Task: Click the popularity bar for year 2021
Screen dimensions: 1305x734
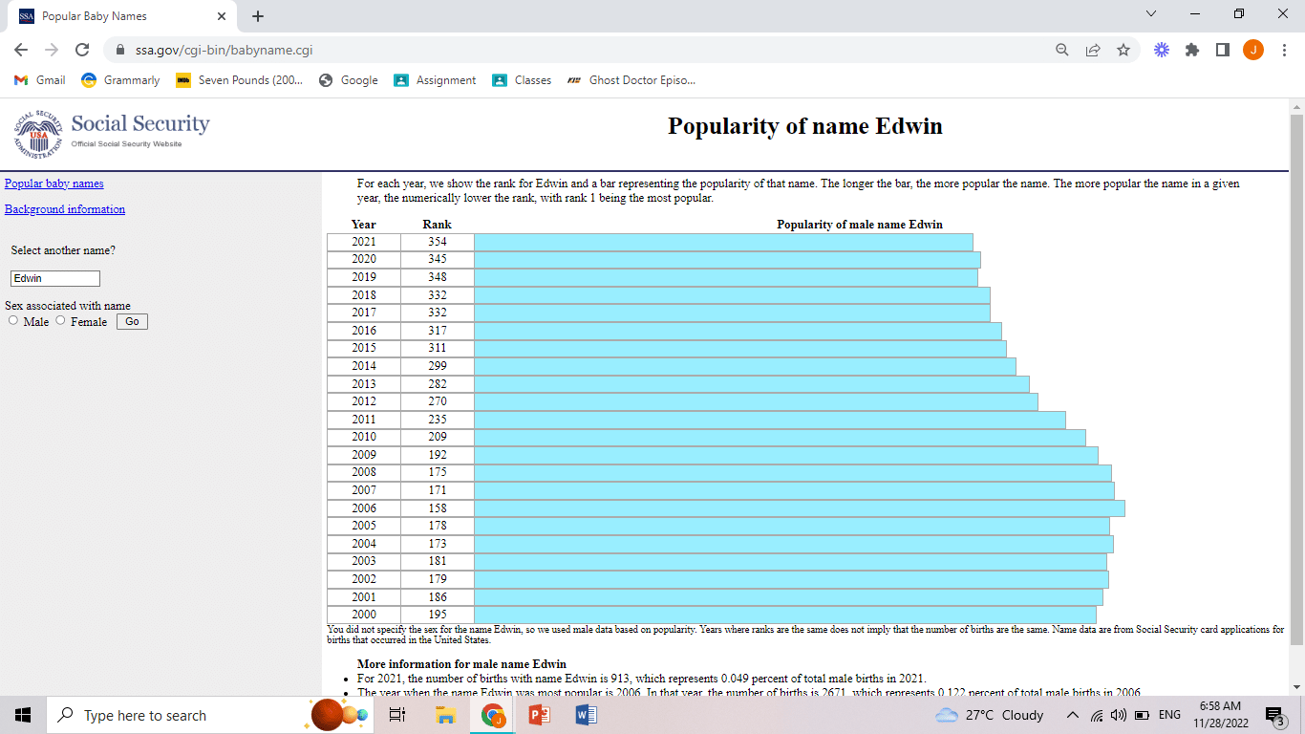Action: 723,242
